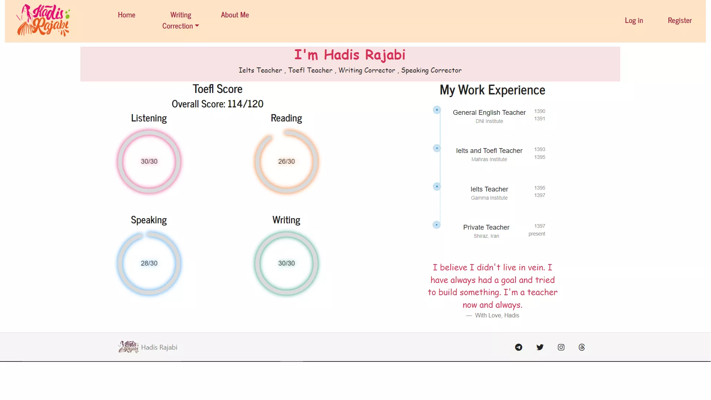Open the About Me page
Screen dimensions: 711x400
click(235, 15)
